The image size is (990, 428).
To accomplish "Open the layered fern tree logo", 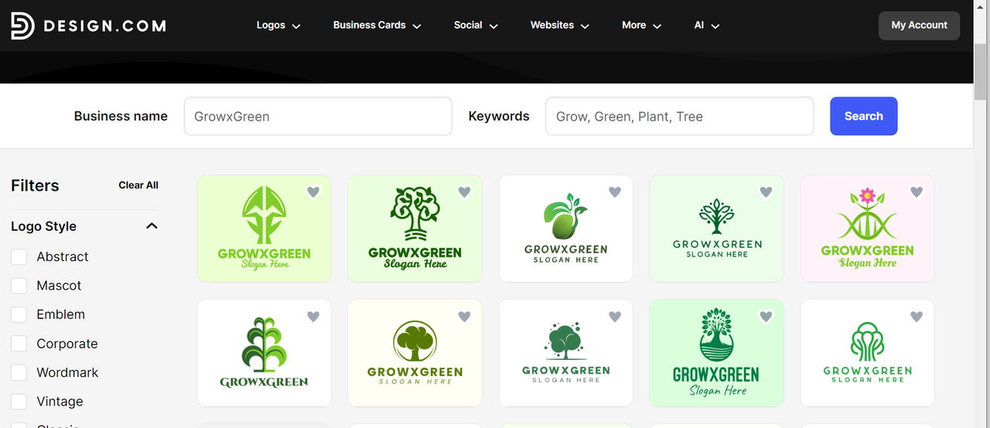I will pos(265,353).
